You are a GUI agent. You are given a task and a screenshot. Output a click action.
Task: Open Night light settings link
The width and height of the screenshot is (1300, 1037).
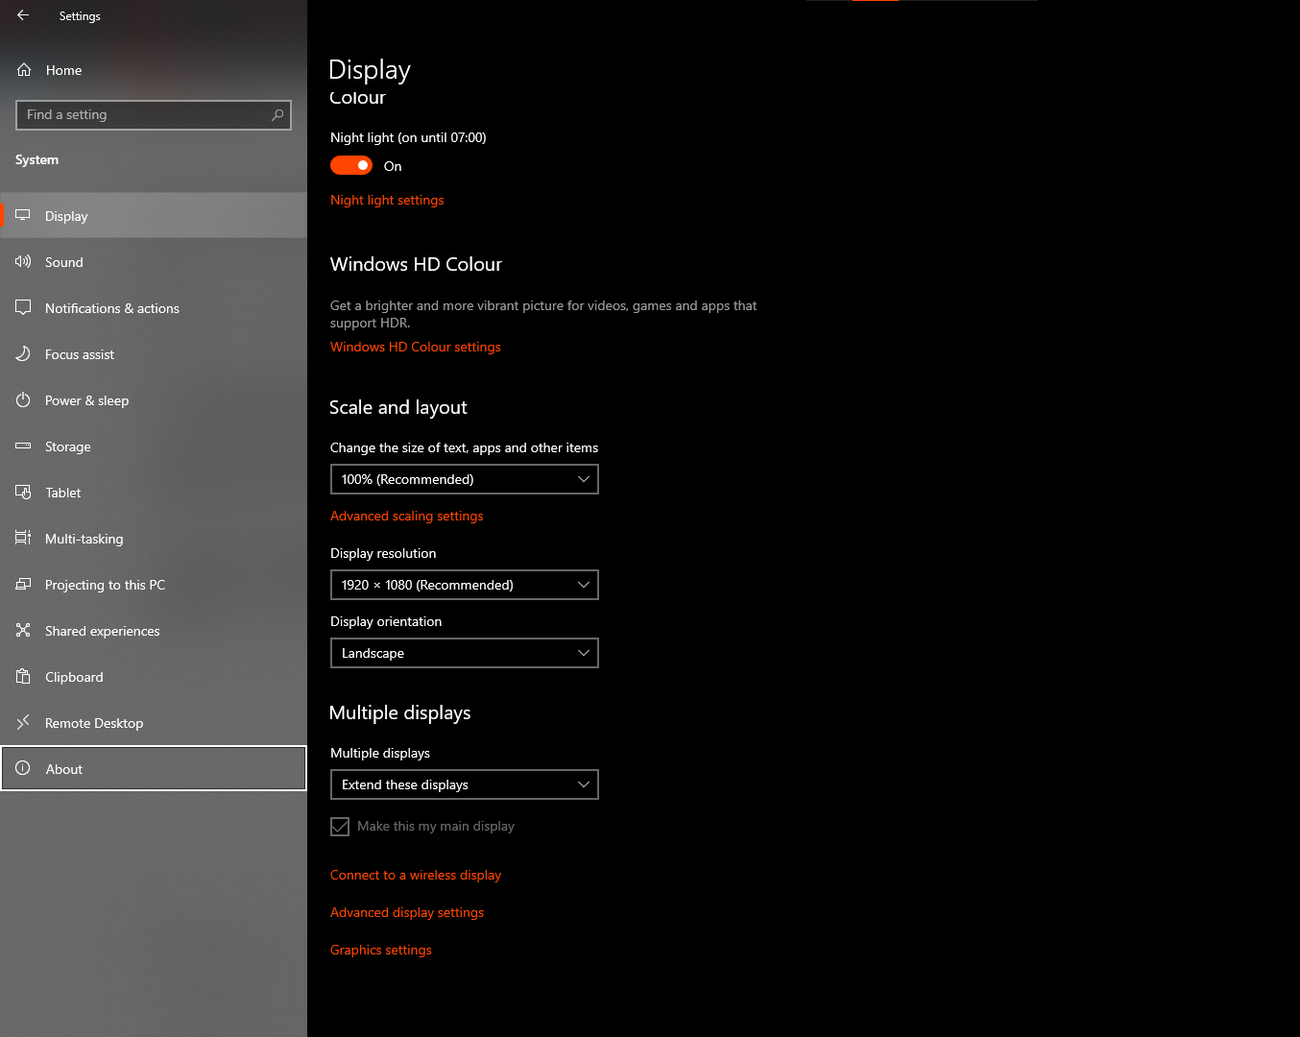point(387,200)
